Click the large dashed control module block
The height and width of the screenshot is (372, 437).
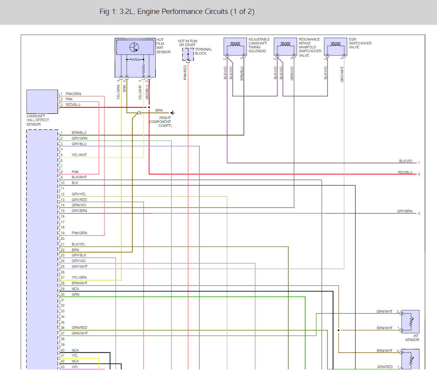pyautogui.click(x=42, y=249)
